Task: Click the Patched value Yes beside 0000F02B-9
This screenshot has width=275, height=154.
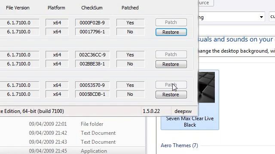Action: point(130,23)
